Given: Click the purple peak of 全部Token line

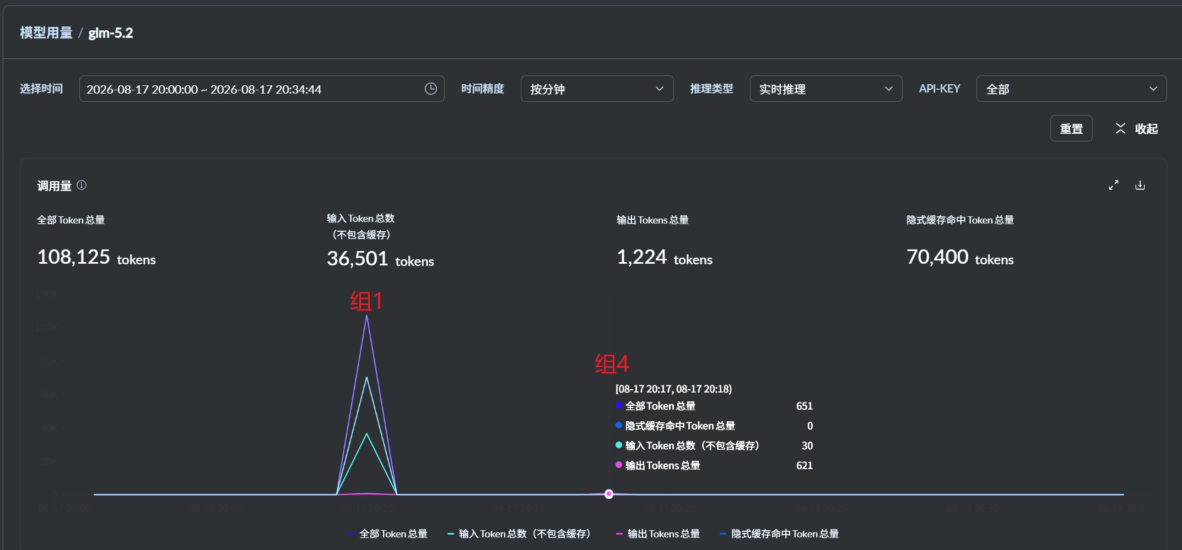Looking at the screenshot, I should pyautogui.click(x=366, y=315).
